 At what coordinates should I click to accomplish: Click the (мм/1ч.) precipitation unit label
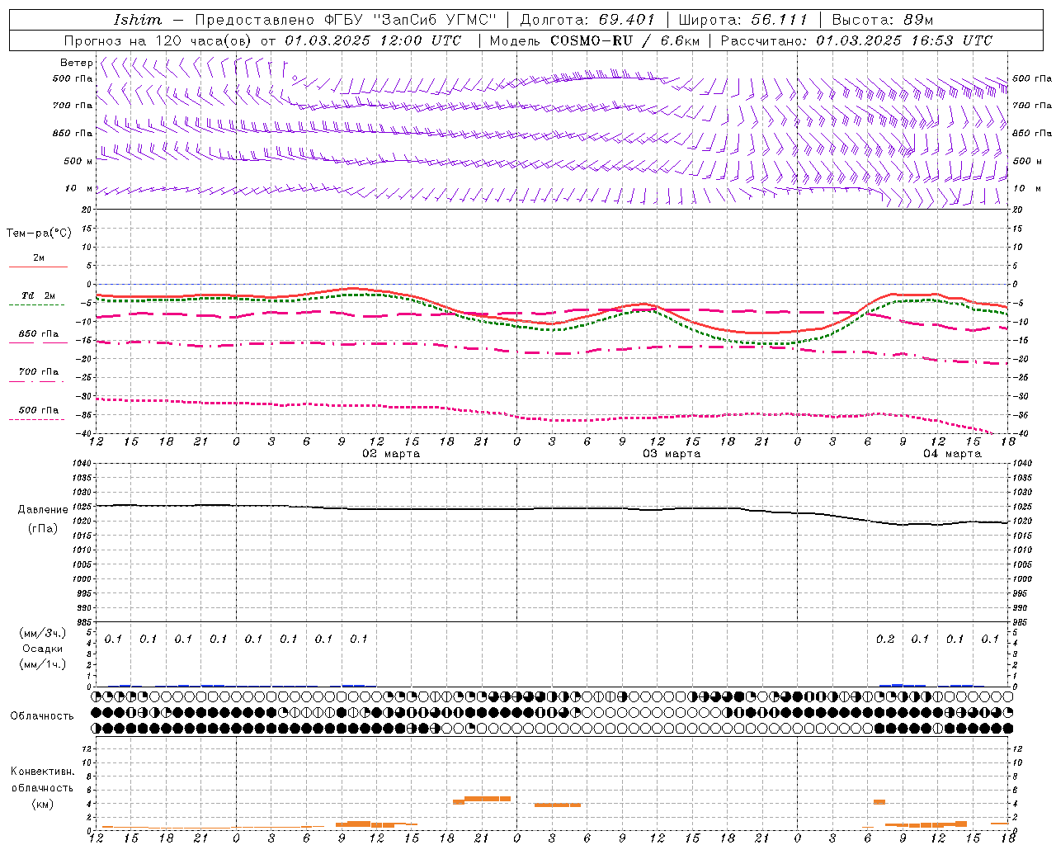pyautogui.click(x=43, y=664)
